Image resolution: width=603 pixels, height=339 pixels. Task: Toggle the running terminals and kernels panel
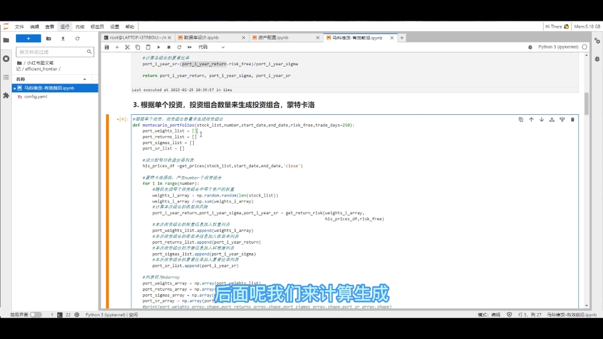click(5, 58)
